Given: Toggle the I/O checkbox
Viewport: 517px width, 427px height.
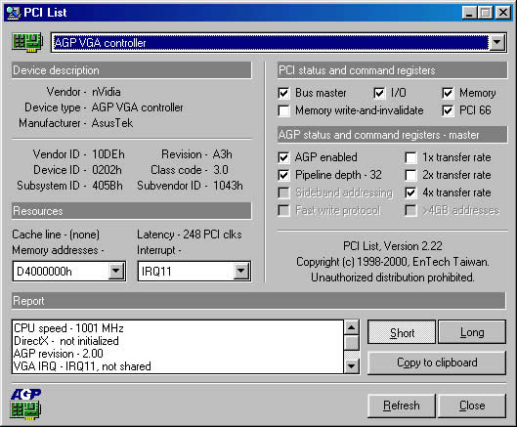Looking at the screenshot, I should pos(379,93).
